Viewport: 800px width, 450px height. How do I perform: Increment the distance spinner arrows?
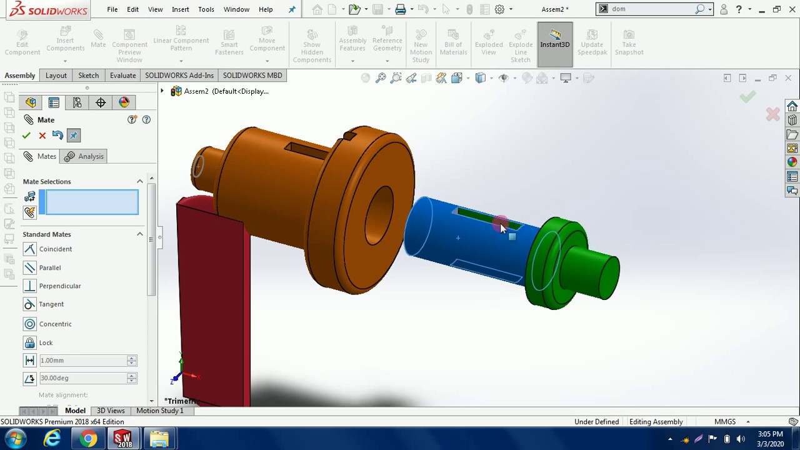click(131, 357)
